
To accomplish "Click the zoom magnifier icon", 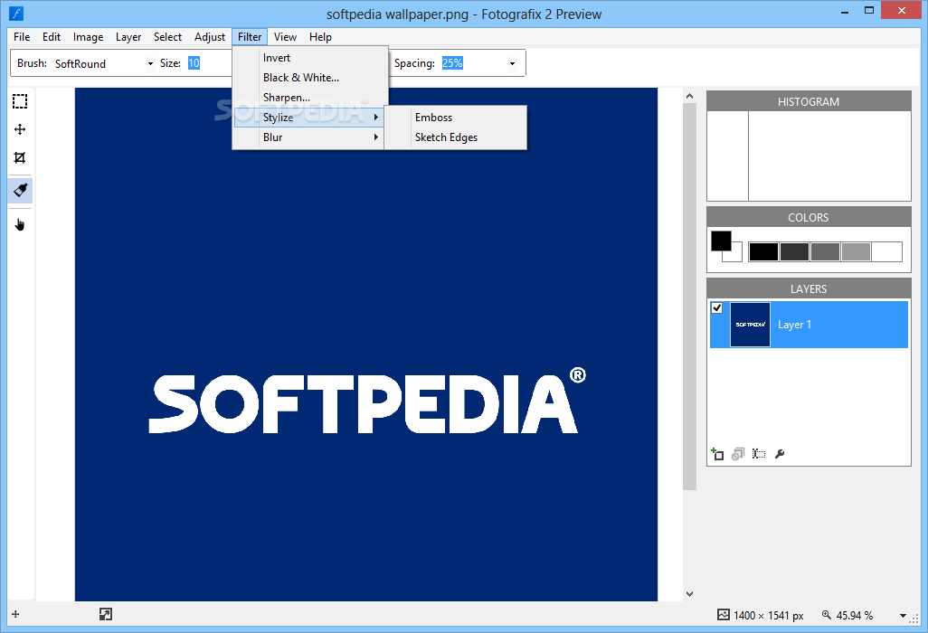I will click(x=827, y=615).
